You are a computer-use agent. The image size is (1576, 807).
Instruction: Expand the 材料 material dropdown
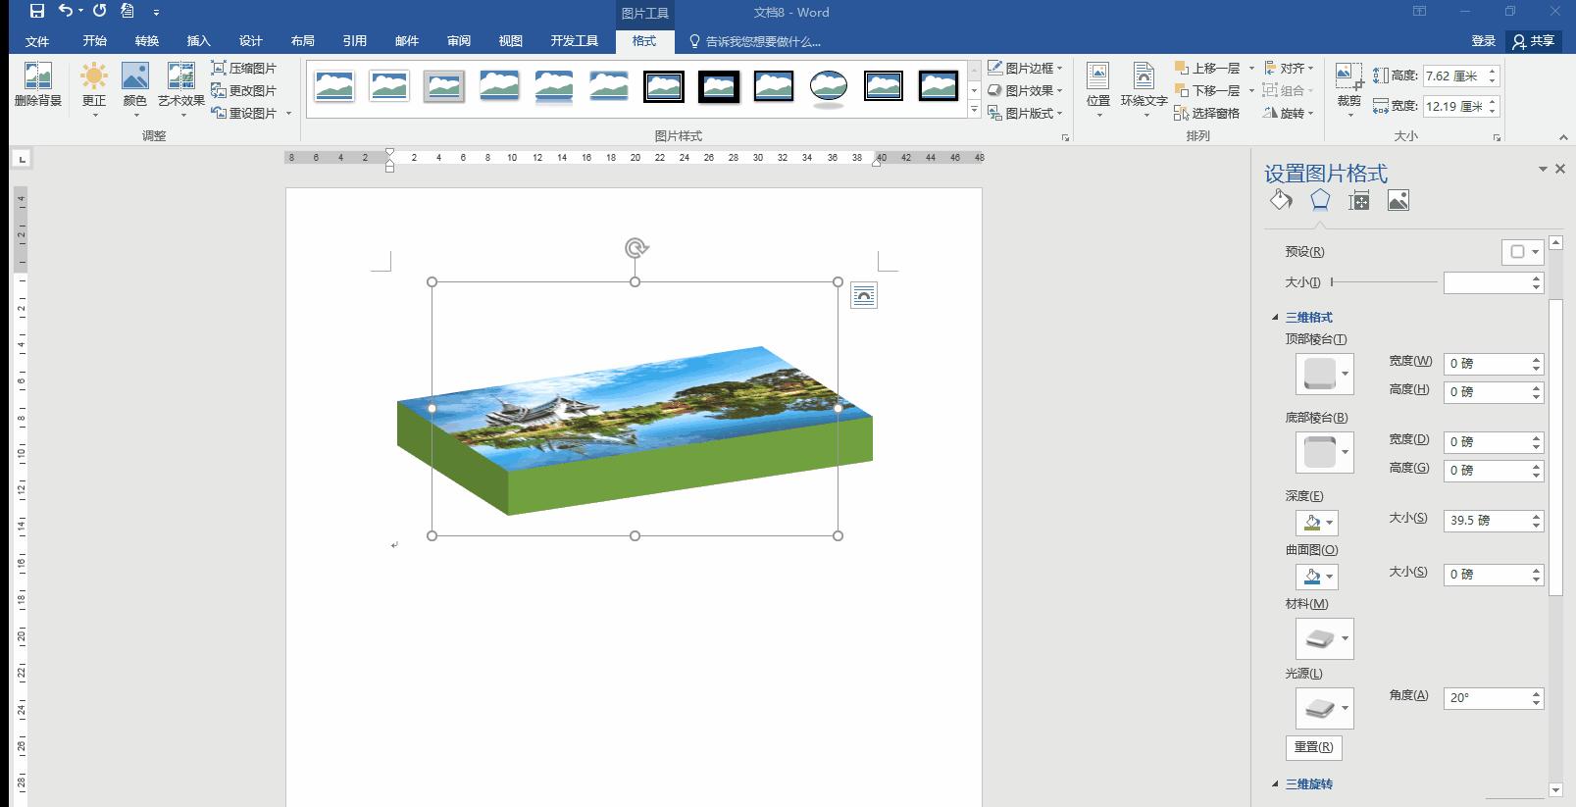(x=1324, y=638)
